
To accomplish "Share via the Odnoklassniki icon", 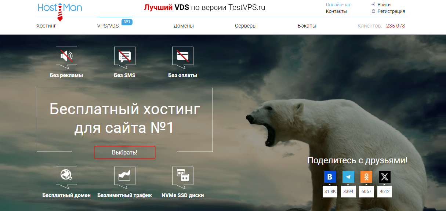I will pos(366,177).
